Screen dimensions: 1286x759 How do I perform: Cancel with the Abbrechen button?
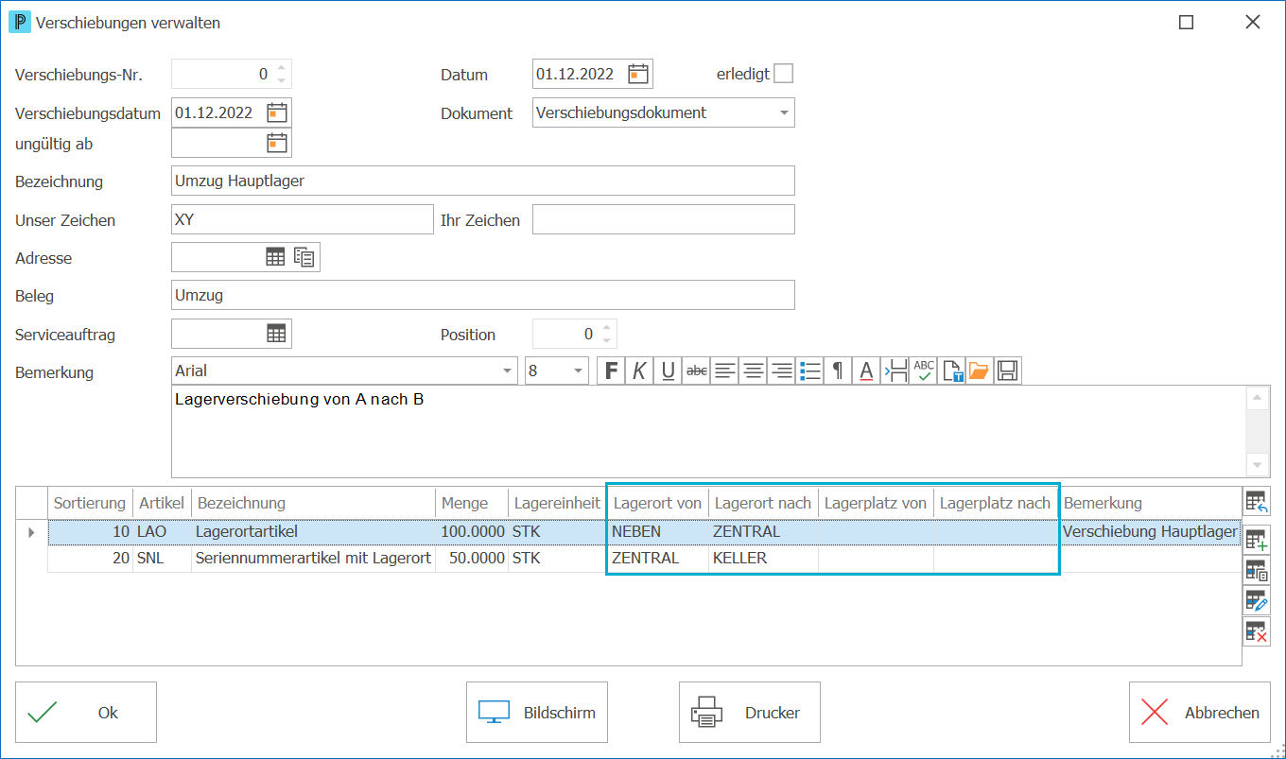click(x=1200, y=713)
